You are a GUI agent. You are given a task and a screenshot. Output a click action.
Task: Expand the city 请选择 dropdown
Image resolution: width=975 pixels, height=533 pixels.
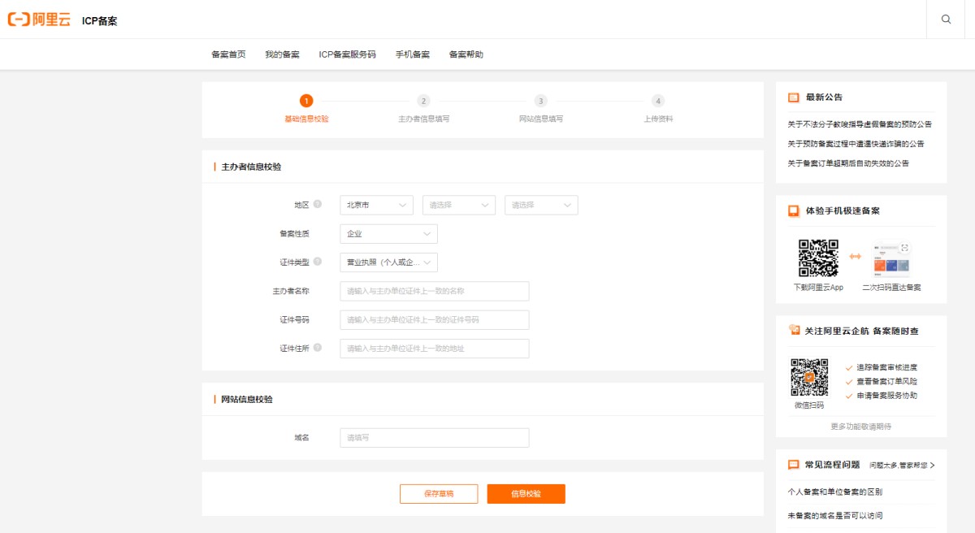(x=458, y=205)
